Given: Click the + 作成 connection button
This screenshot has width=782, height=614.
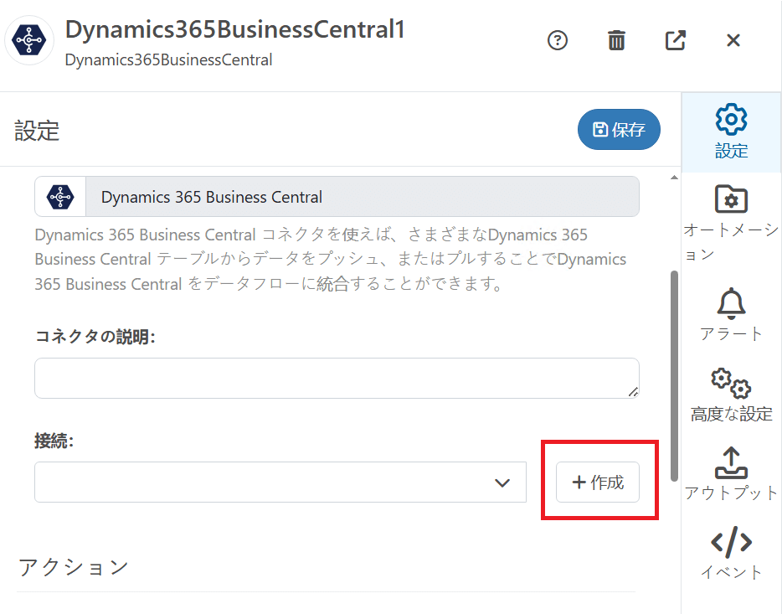Looking at the screenshot, I should tap(598, 482).
